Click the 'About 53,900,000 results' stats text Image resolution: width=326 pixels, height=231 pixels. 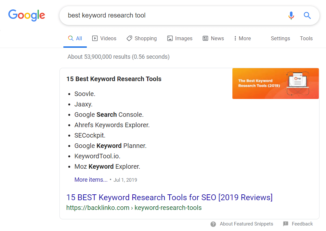pyautogui.click(x=119, y=57)
